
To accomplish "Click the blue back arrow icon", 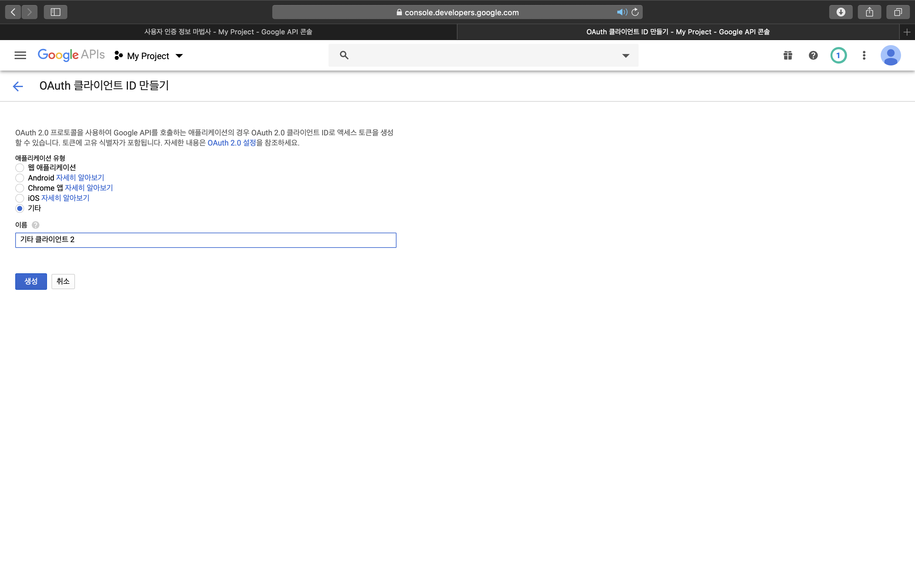I will pyautogui.click(x=18, y=86).
